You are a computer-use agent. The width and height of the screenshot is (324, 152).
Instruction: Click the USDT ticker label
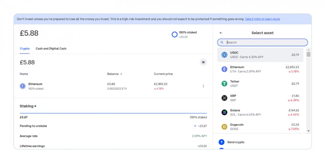click(234, 86)
